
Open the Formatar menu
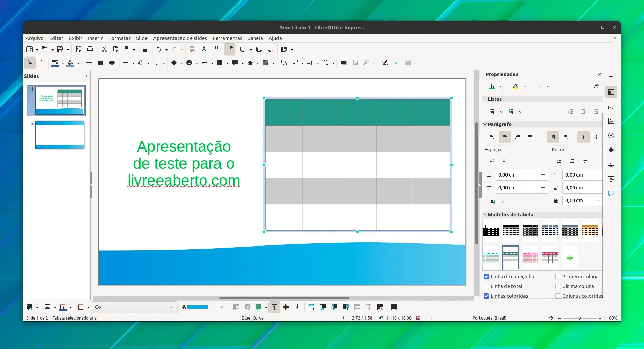(120, 38)
